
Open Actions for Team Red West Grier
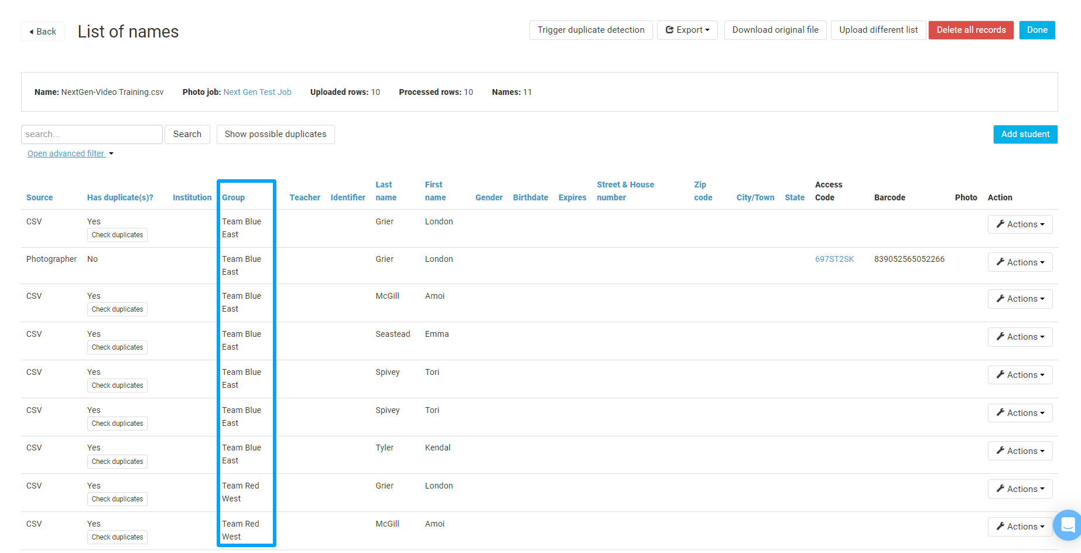(x=1020, y=489)
